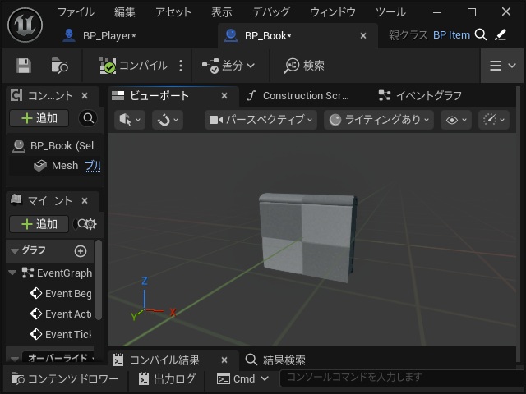The height and width of the screenshot is (394, 526).
Task: Open viewport selection mode dropdown
Action: (130, 120)
